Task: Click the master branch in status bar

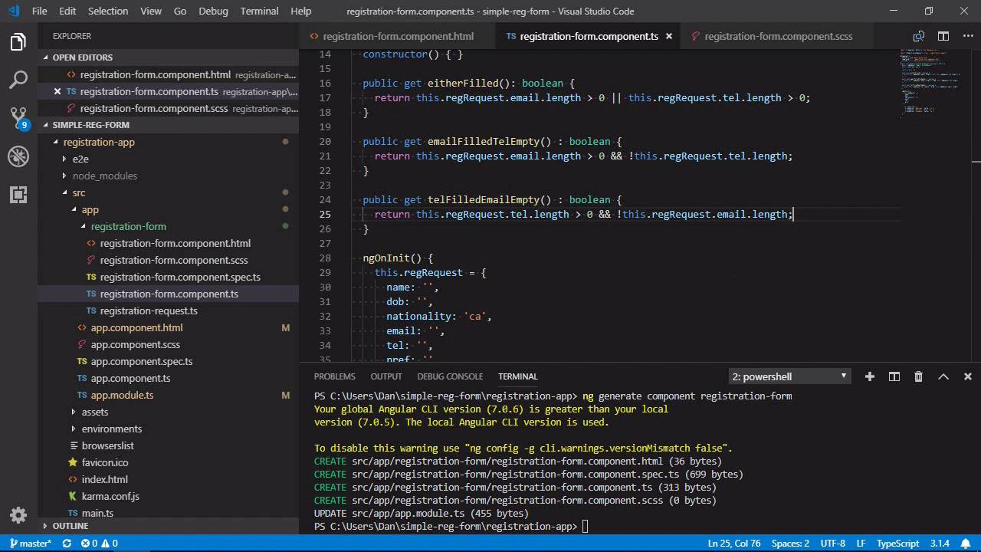Action: [31, 544]
